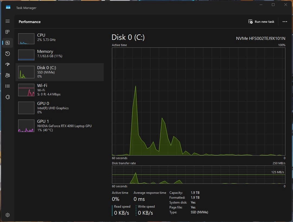Click Wi-Fi S: 0 R: 4.4 Mbps text
Screen dimensions: 293x222
click(x=49, y=94)
